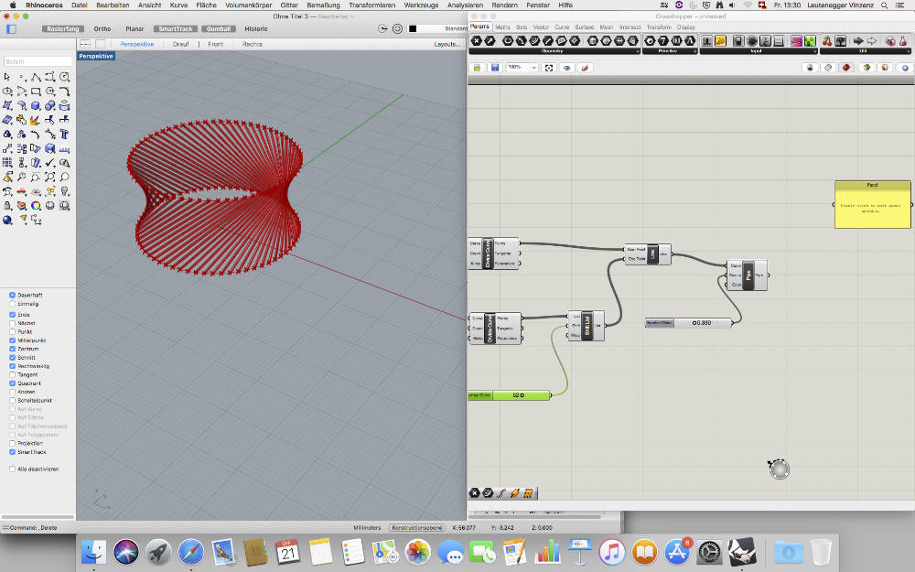Toggle the Grasshopper preview eye icon
915x572 pixels.
(566, 68)
